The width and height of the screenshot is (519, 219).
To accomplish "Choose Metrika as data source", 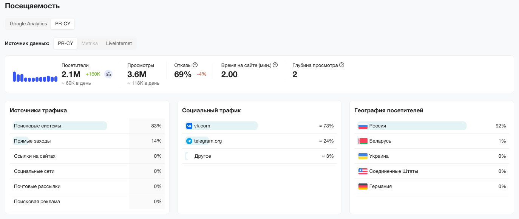I will pyautogui.click(x=90, y=43).
